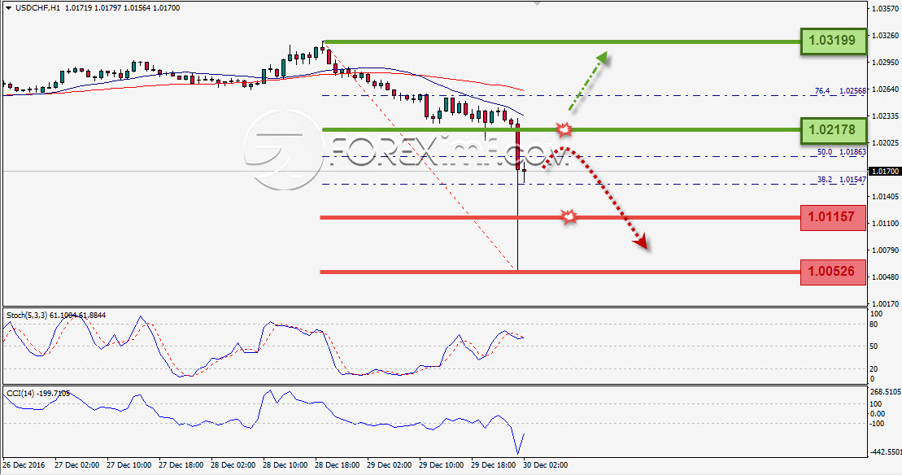
Task: Click the 29 Dec 02:00 time label
Action: pos(389,464)
